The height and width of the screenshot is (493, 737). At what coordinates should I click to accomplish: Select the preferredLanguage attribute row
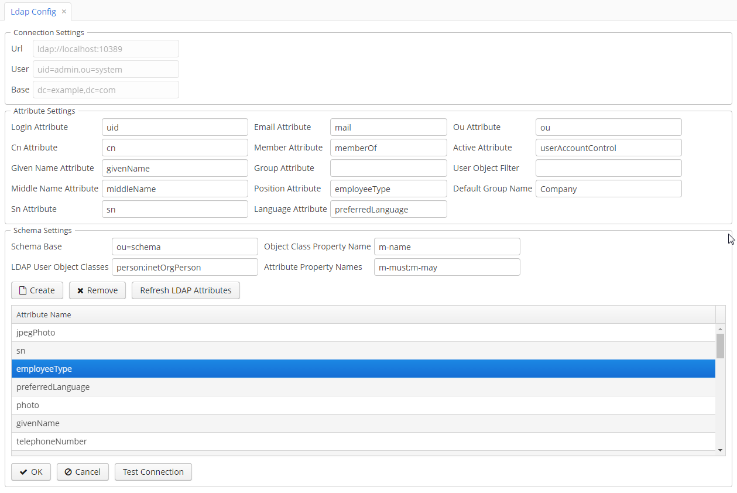(x=364, y=387)
